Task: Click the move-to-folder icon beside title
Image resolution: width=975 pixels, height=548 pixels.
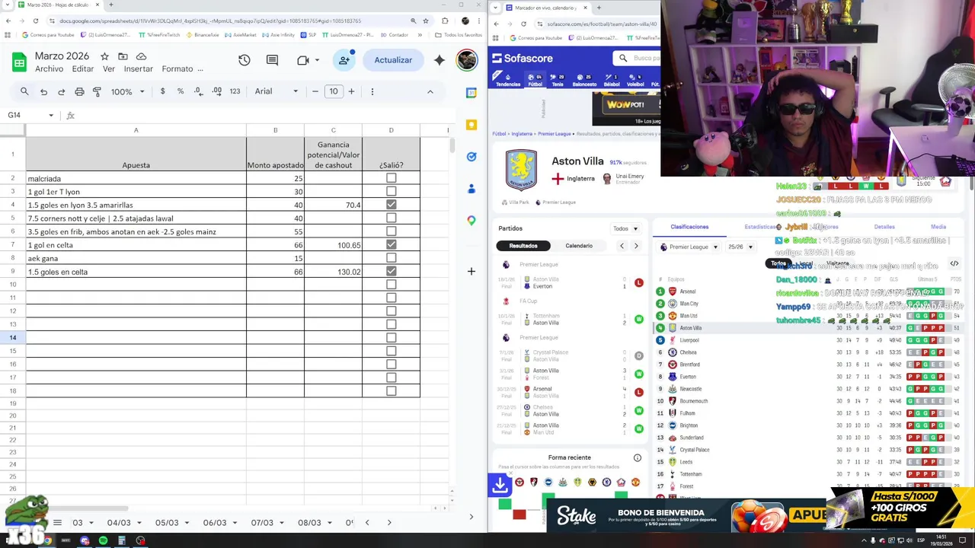Action: click(x=123, y=56)
